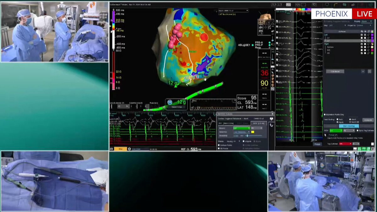Click the icon left of the Stop button
This screenshot has width=377, height=212.
[111, 149]
